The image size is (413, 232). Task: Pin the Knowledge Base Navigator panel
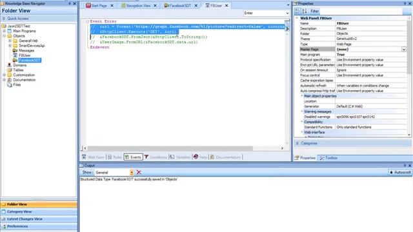(x=70, y=4)
